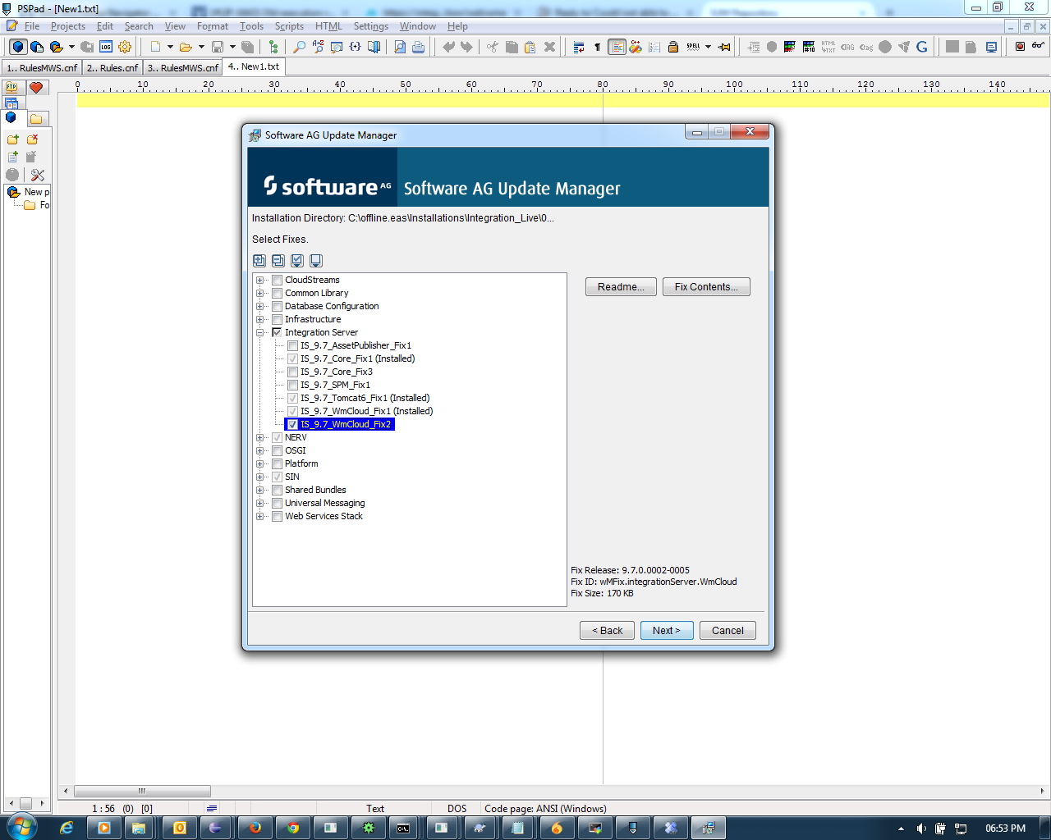Screen dimensions: 1051x840
Task: Expand the CloudStreams tree node
Action: pyautogui.click(x=260, y=280)
